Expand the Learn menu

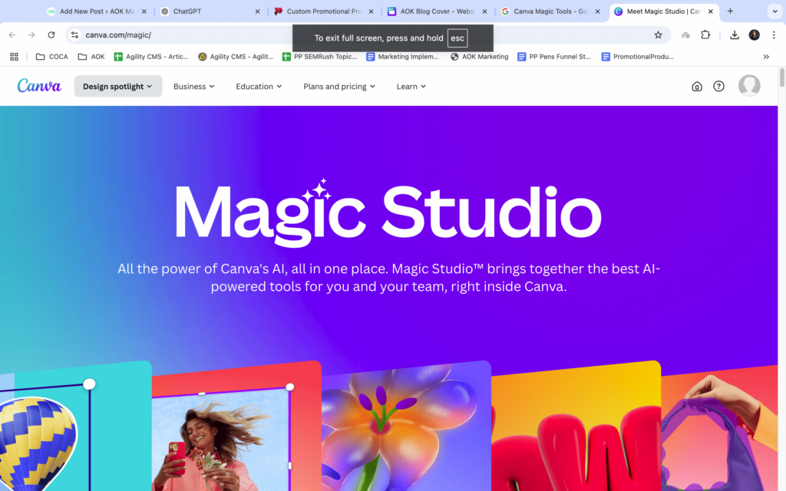coord(411,86)
